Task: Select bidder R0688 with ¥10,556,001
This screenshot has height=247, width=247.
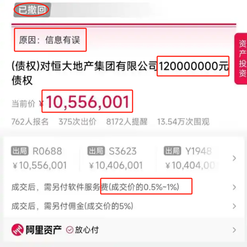Action: (39, 158)
